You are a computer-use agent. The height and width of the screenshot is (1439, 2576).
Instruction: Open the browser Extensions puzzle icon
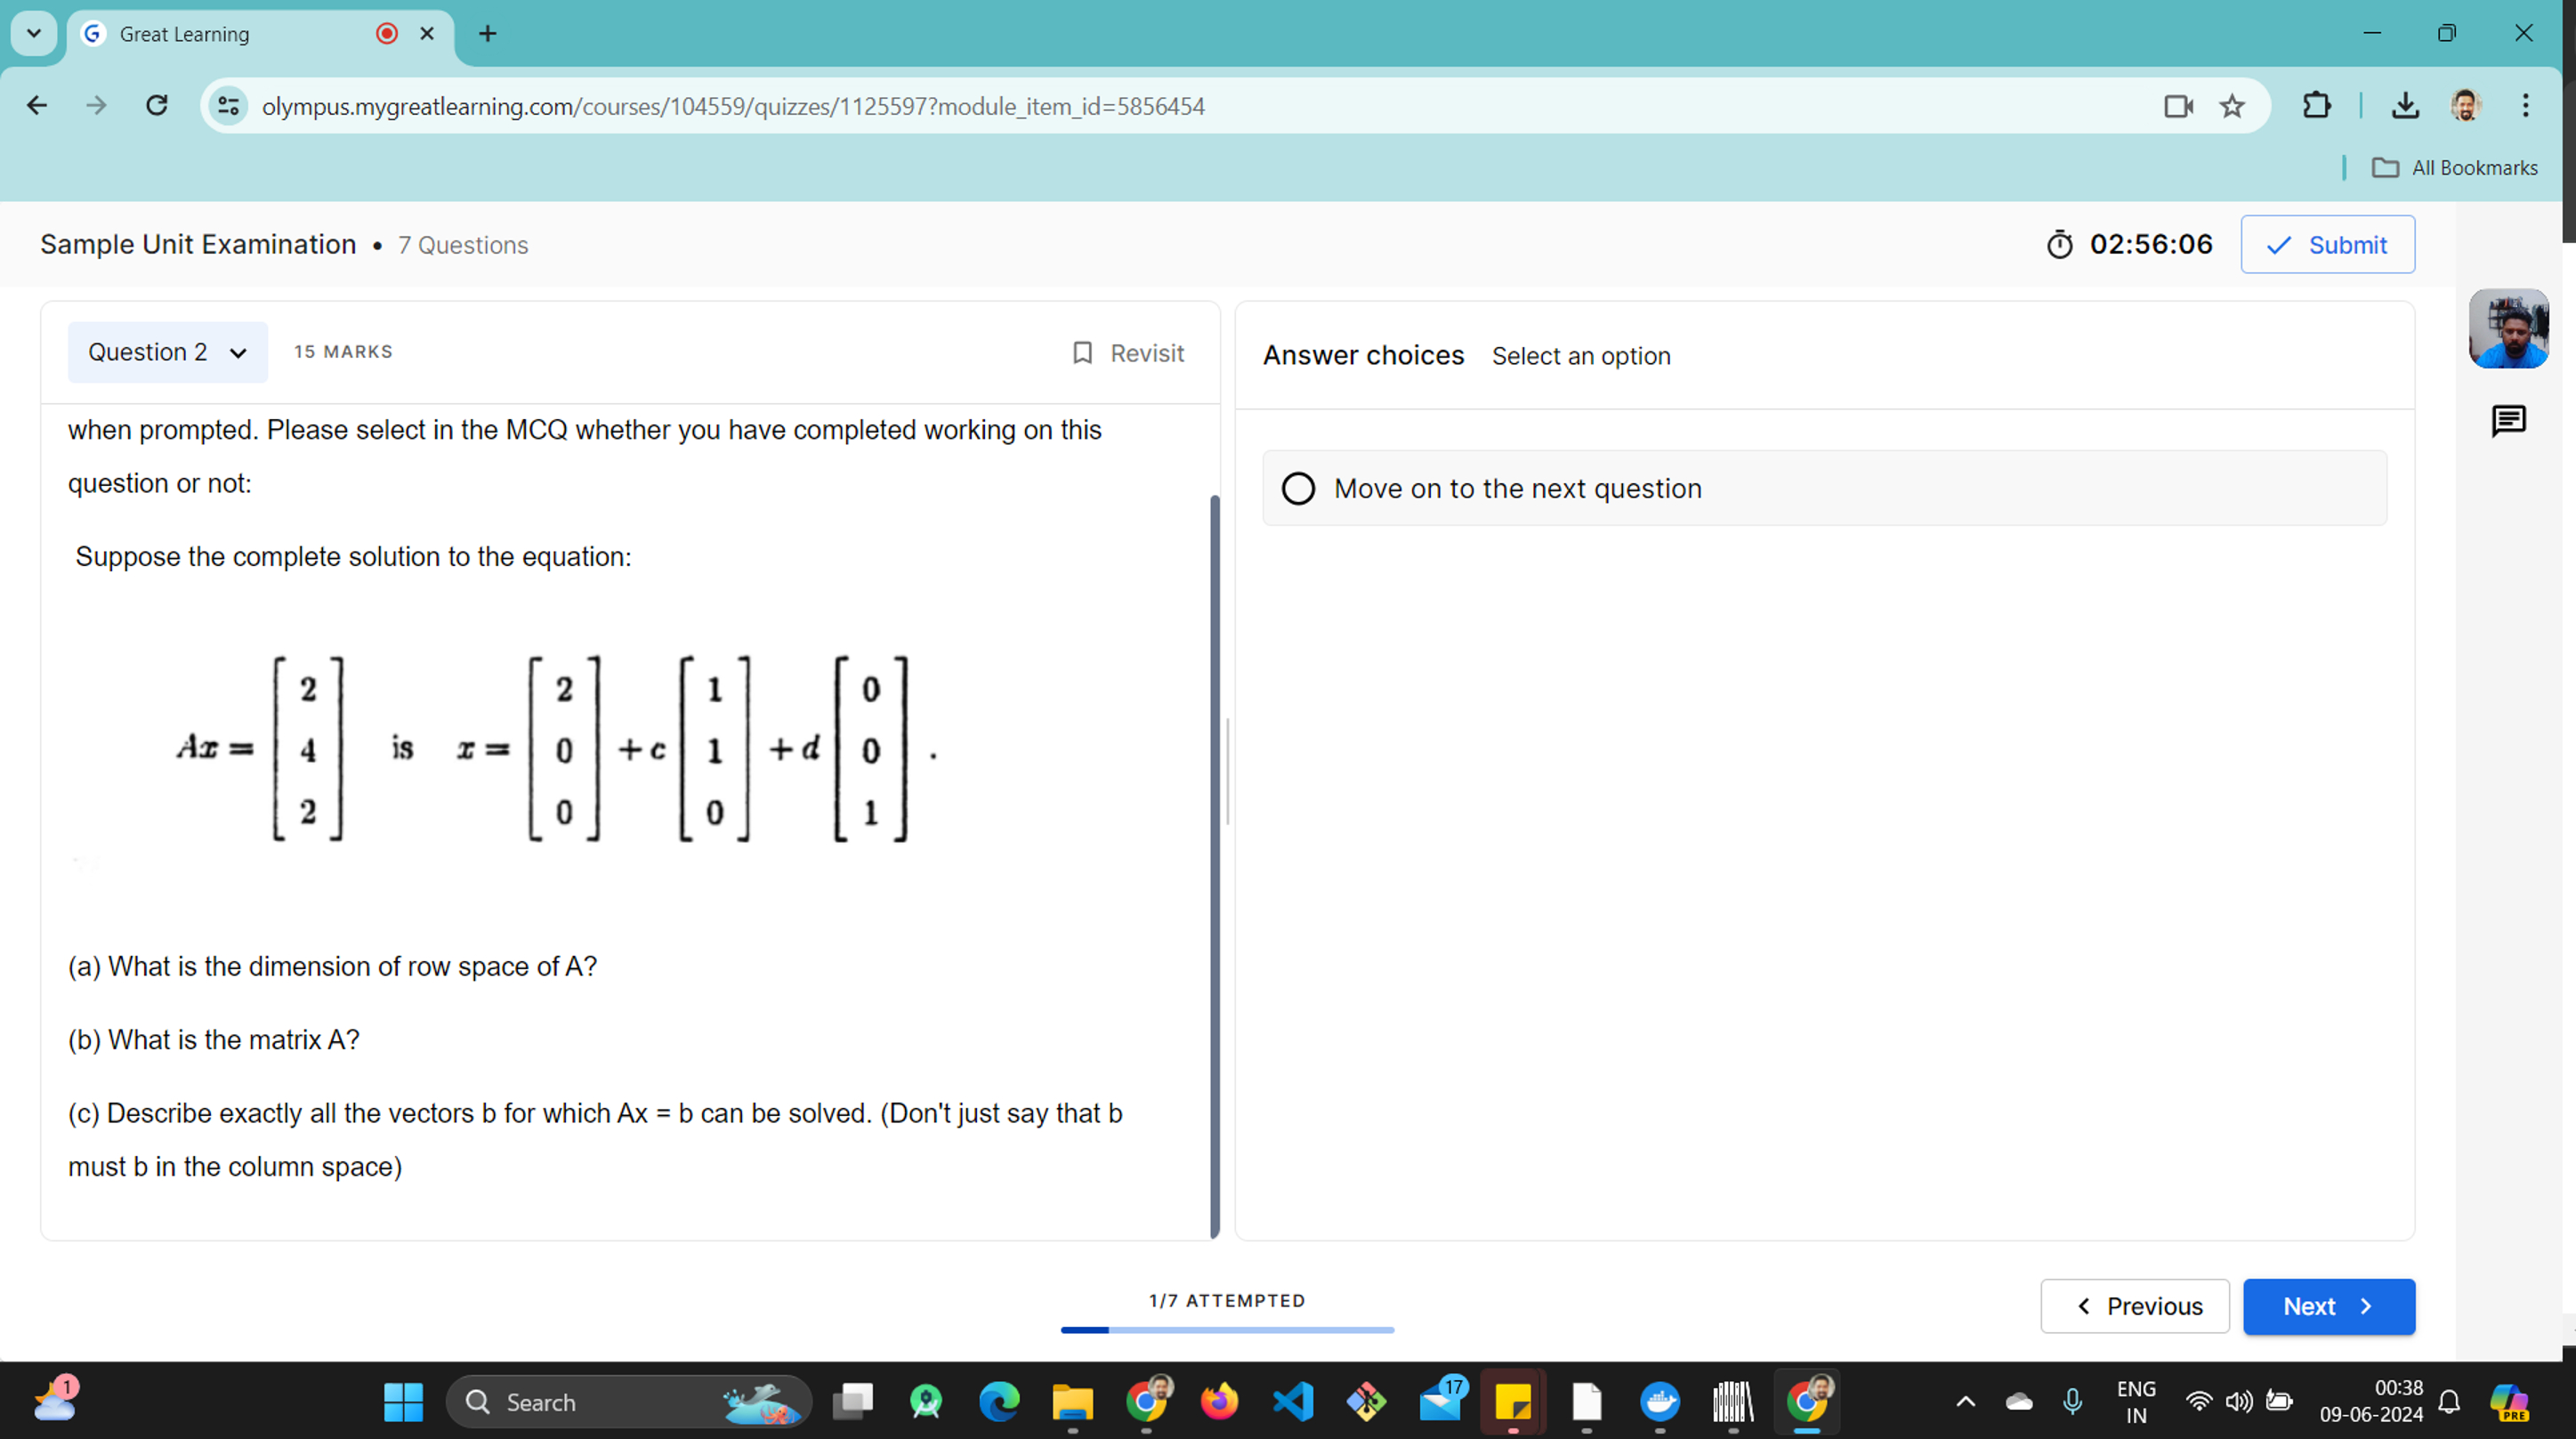pos(2317,106)
